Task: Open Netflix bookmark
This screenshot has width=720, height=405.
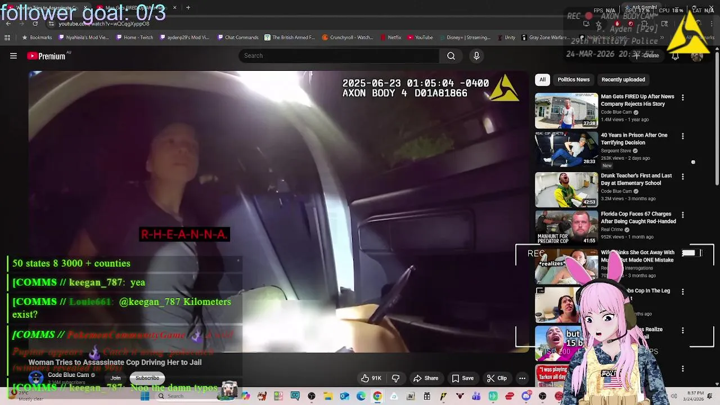Action: coord(390,38)
